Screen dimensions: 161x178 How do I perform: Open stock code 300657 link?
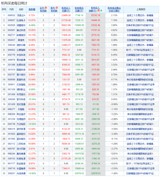point(11,20)
